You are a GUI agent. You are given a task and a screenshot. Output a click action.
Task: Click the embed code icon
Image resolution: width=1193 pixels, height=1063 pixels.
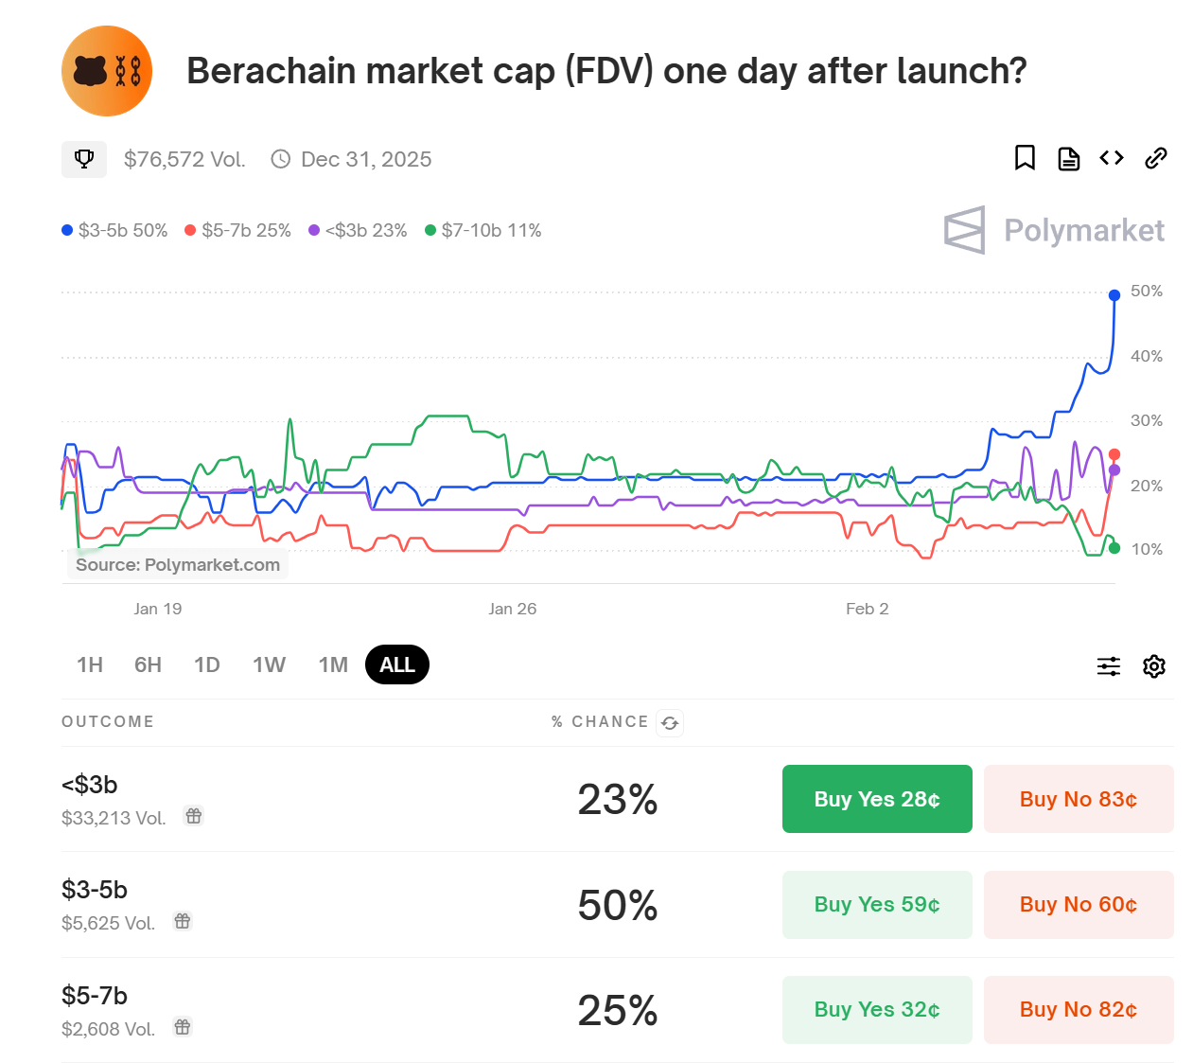(1112, 159)
